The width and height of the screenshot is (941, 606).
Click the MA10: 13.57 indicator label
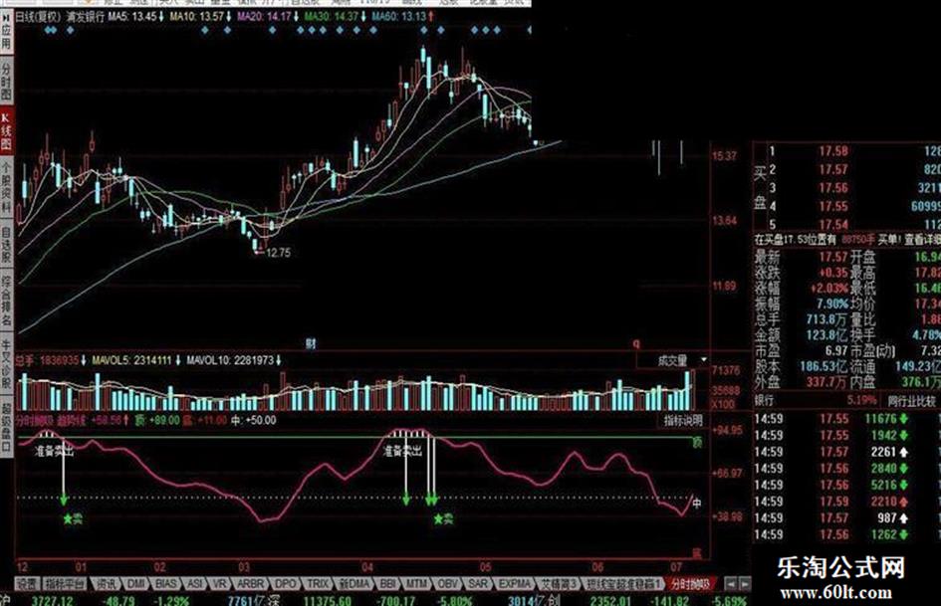(197, 17)
